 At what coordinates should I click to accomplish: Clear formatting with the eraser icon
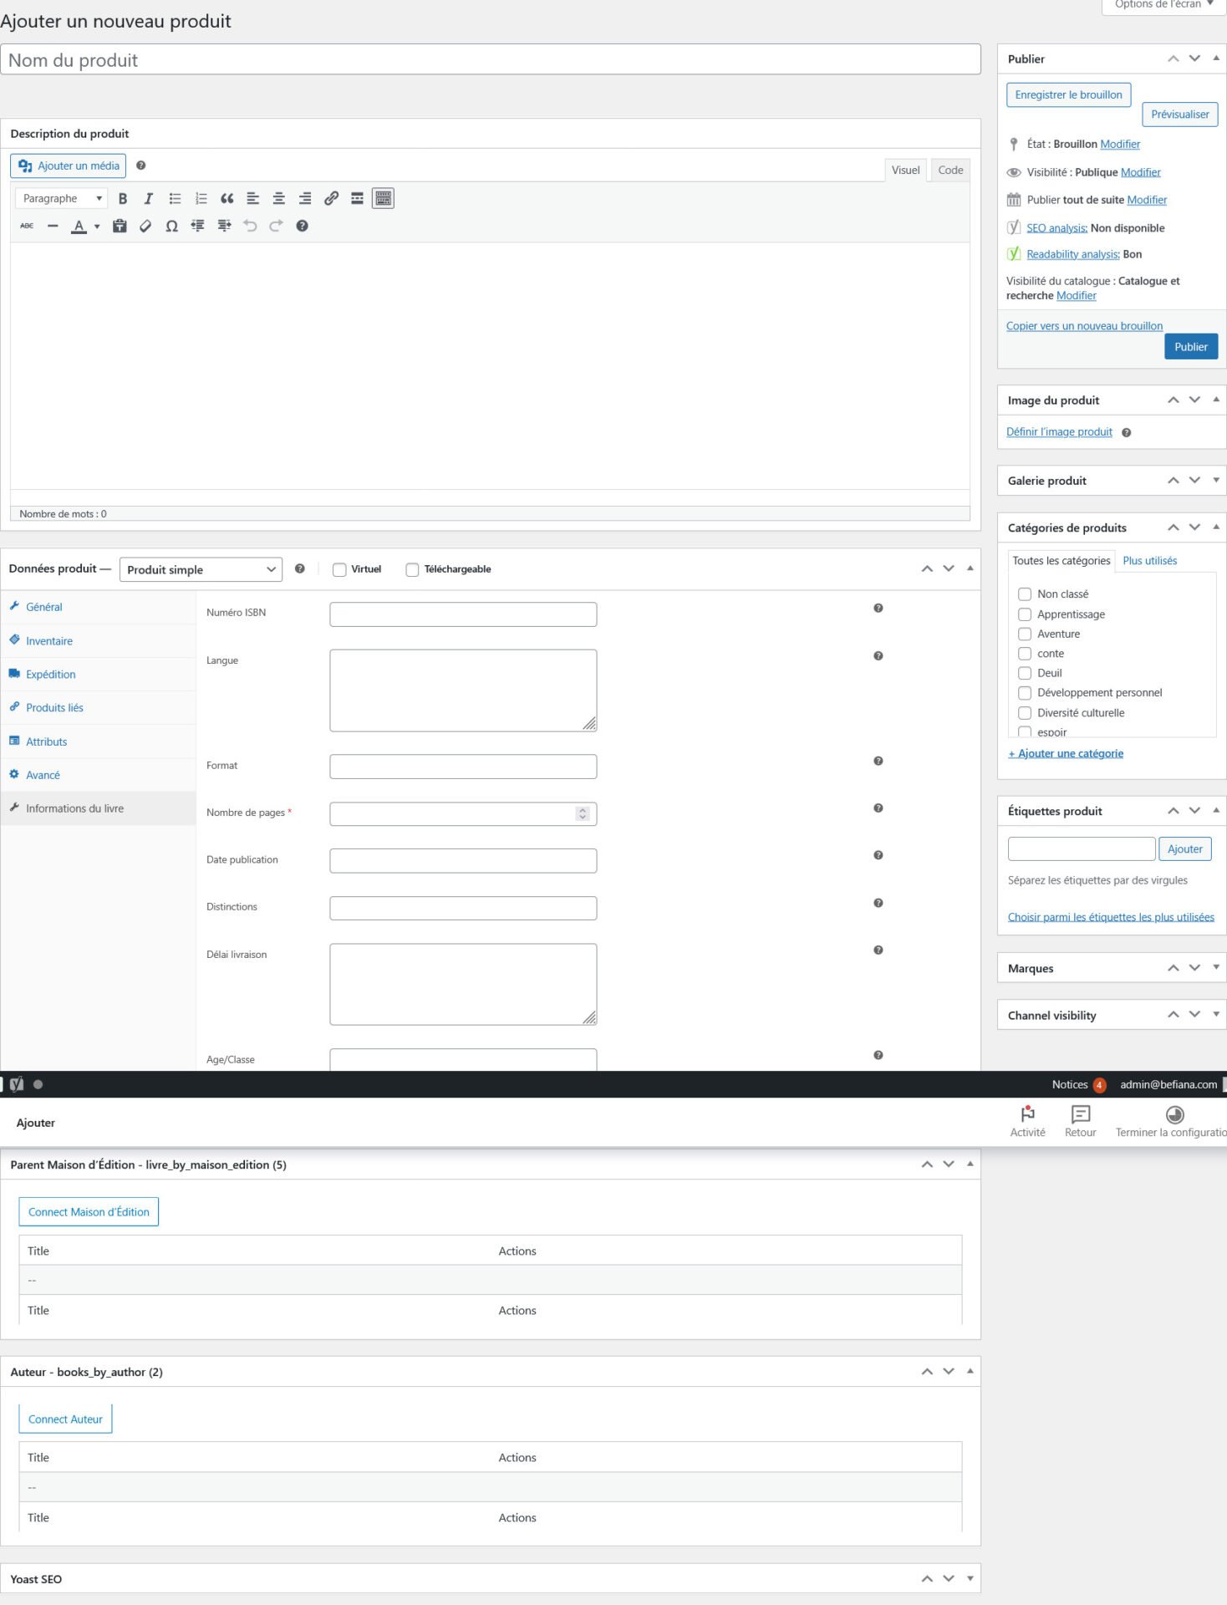tap(145, 226)
